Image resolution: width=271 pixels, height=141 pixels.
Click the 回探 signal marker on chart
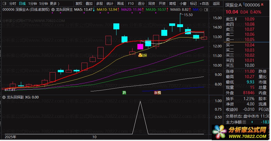click(143, 55)
